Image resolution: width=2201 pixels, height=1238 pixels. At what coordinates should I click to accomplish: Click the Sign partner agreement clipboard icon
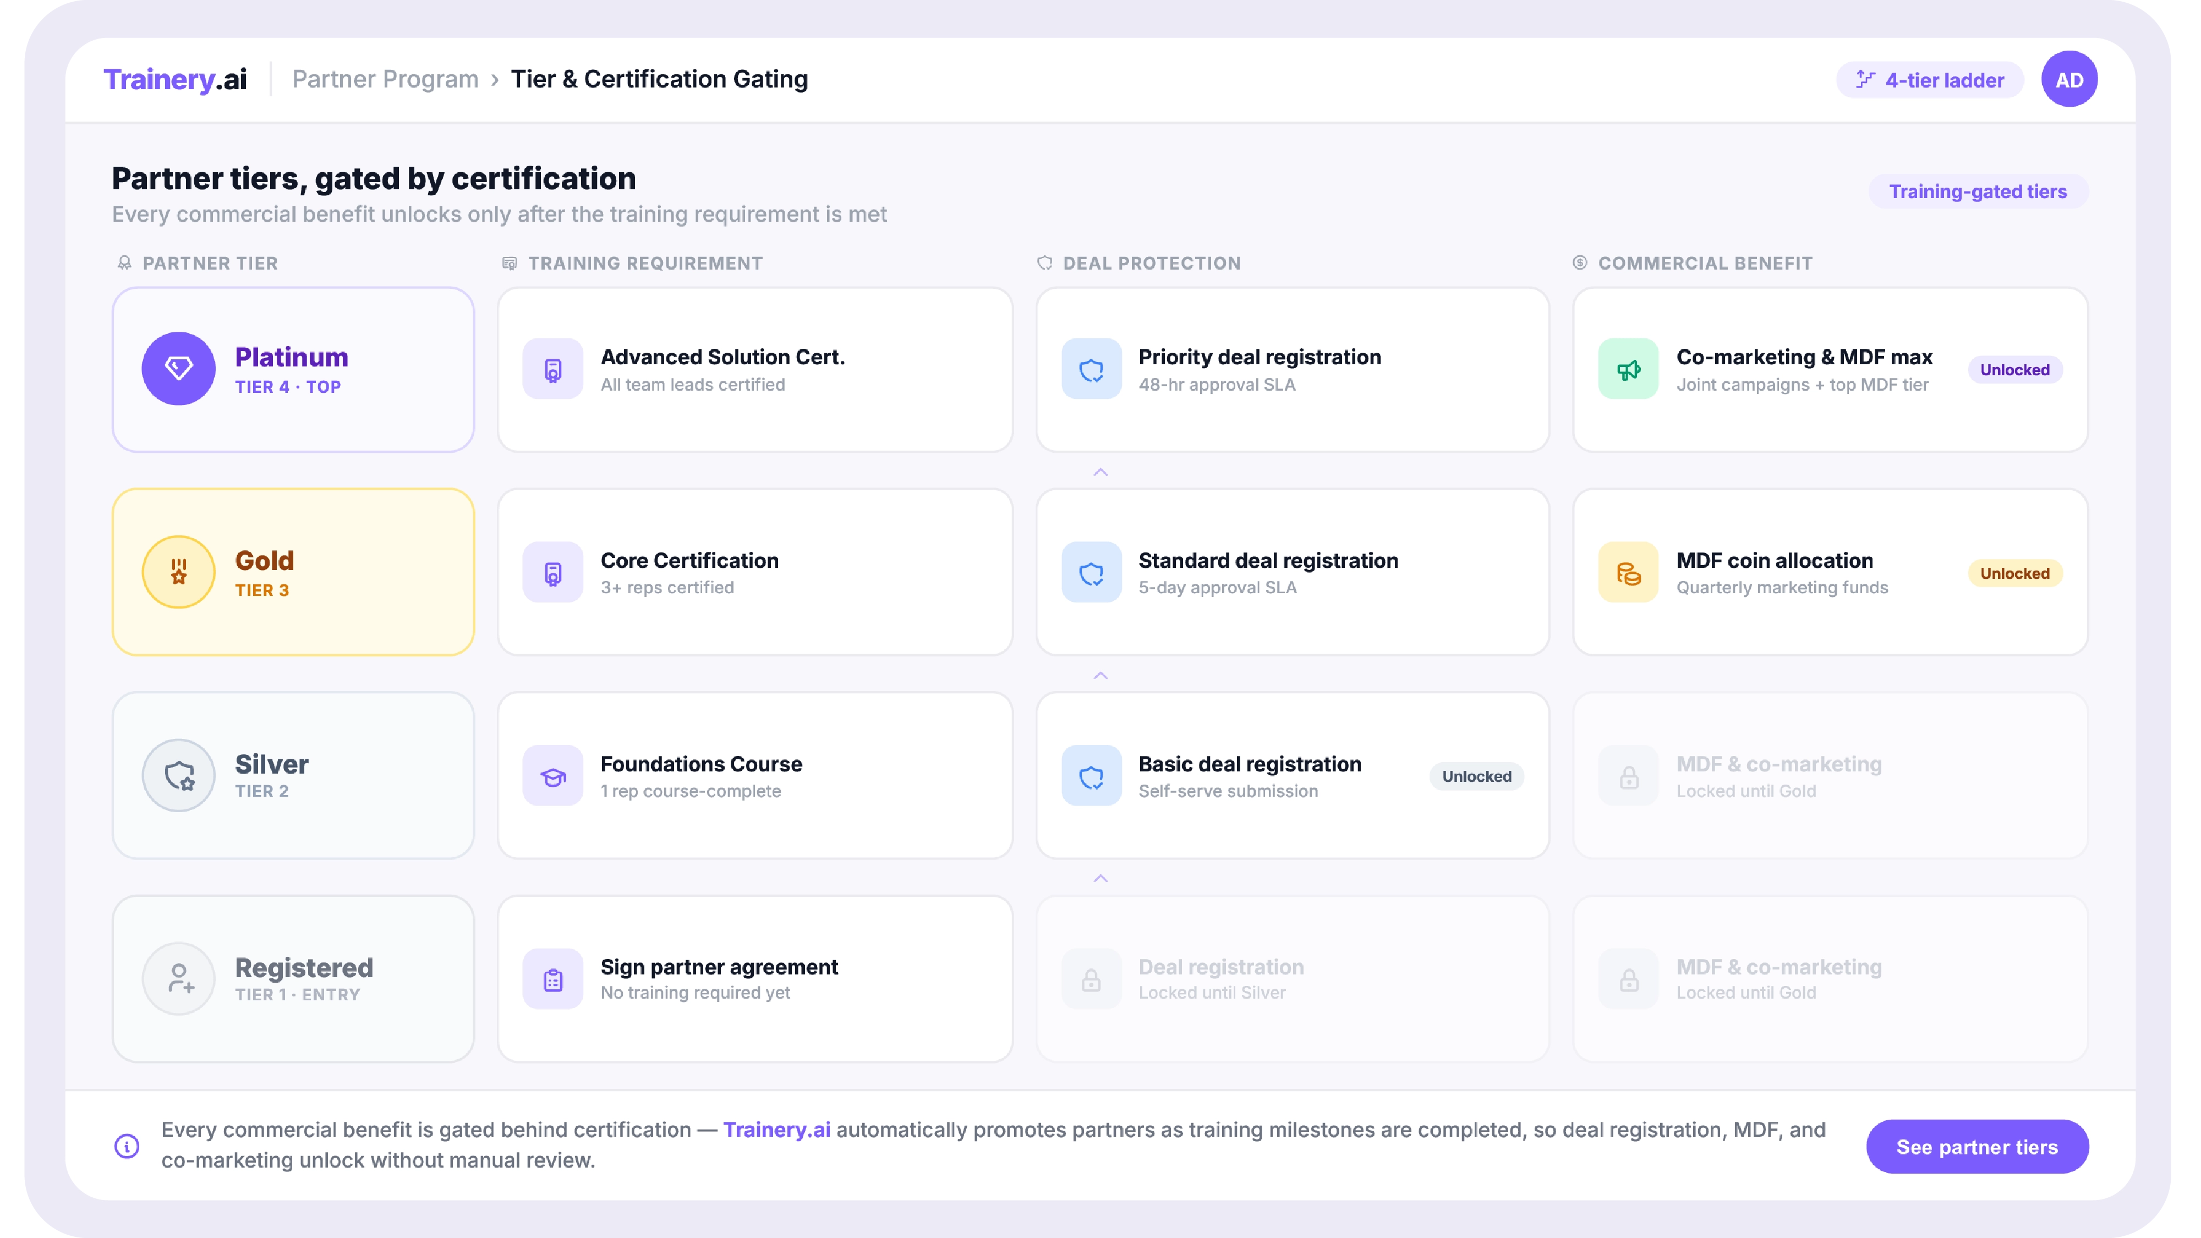click(x=553, y=979)
